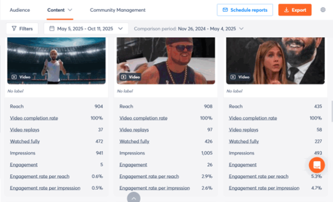The image size is (333, 202).
Task: Click No label under the stadium video
Action: [15, 91]
